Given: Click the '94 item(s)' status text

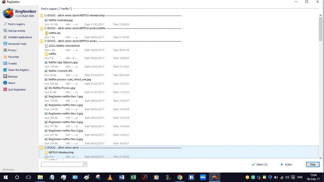Looking at the screenshot, I should pyautogui.click(x=9, y=170).
